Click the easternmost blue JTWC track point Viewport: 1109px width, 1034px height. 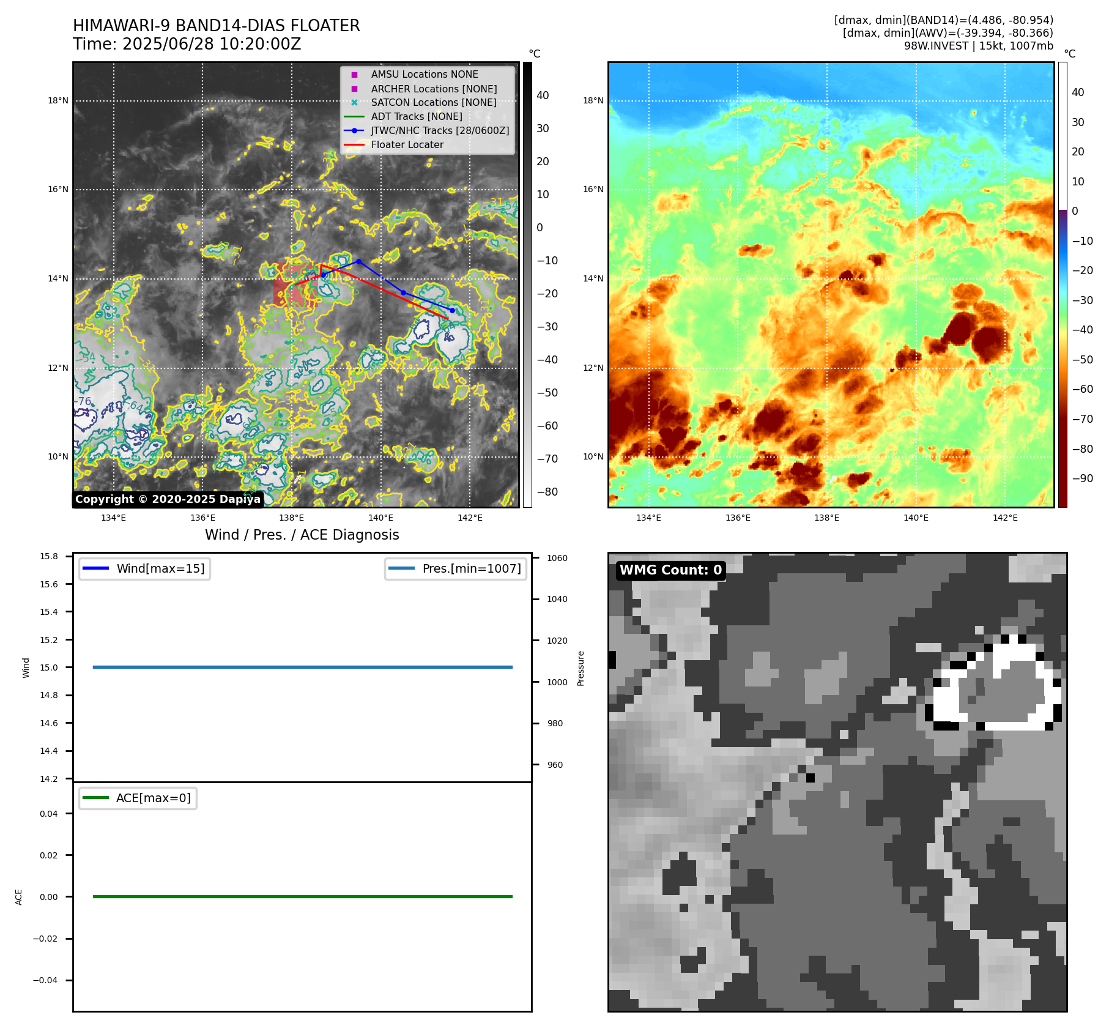coord(452,310)
